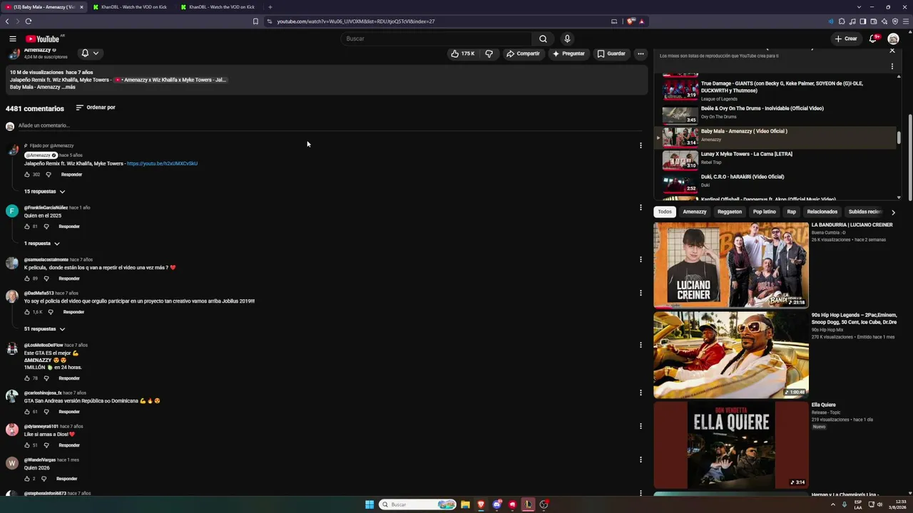Reload the page with browser refresh button
The width and height of the screenshot is (913, 513).
(x=28, y=21)
